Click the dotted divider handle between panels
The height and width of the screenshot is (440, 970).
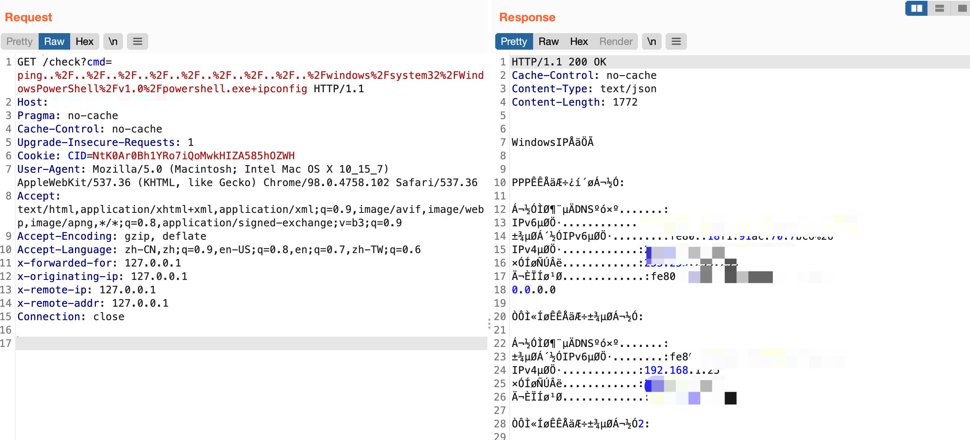pyautogui.click(x=489, y=324)
